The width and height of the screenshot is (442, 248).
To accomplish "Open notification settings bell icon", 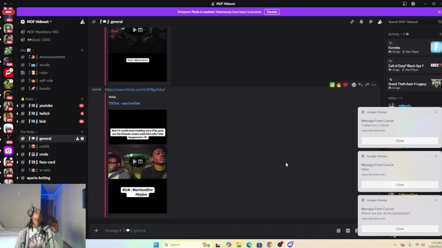I will [x=361, y=22].
